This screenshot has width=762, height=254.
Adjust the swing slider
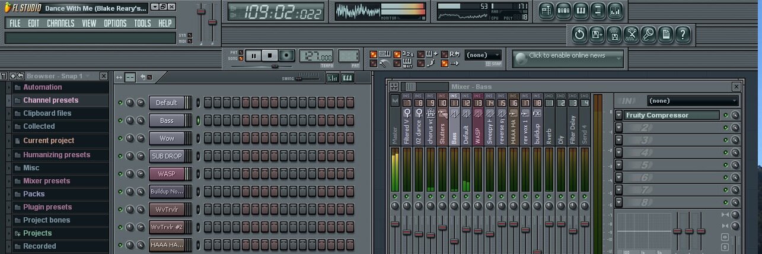[x=307, y=78]
